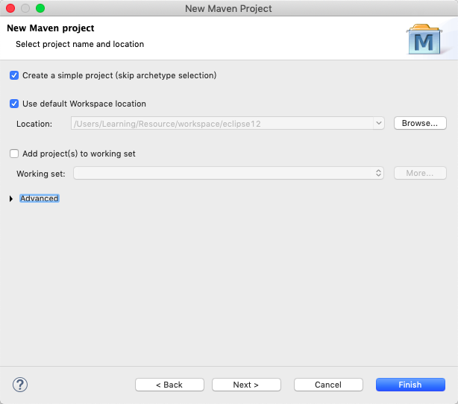
Task: Go to the previous page with Back
Action: click(169, 385)
